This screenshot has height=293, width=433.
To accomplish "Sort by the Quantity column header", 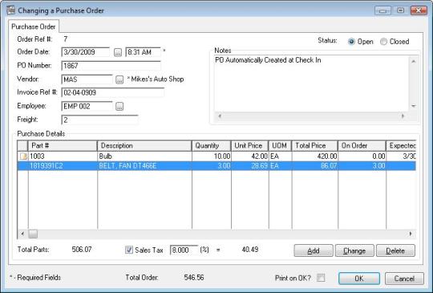I will coord(212,145).
